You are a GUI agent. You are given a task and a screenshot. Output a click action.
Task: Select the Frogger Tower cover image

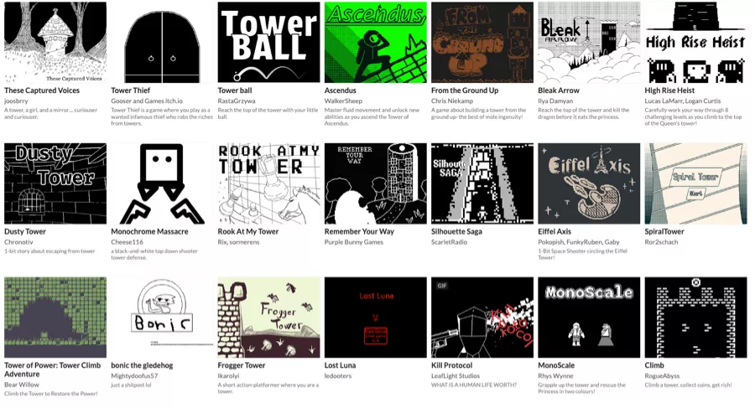268,317
